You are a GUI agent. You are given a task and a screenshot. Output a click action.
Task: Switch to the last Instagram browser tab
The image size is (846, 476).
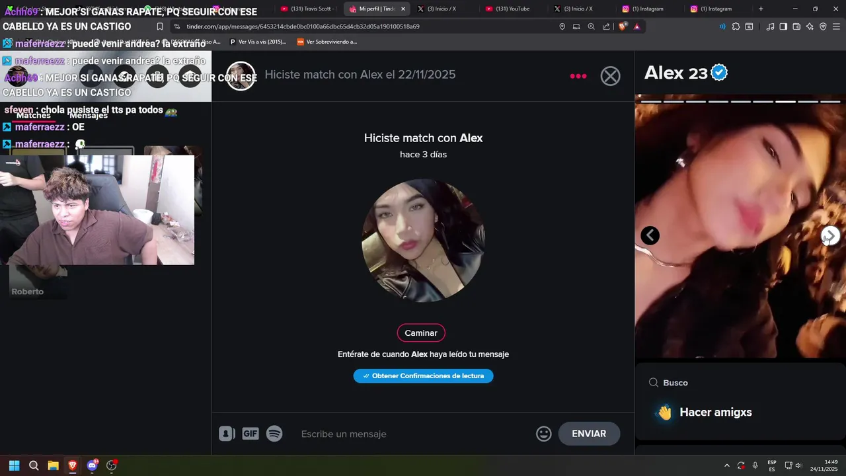pyautogui.click(x=715, y=9)
